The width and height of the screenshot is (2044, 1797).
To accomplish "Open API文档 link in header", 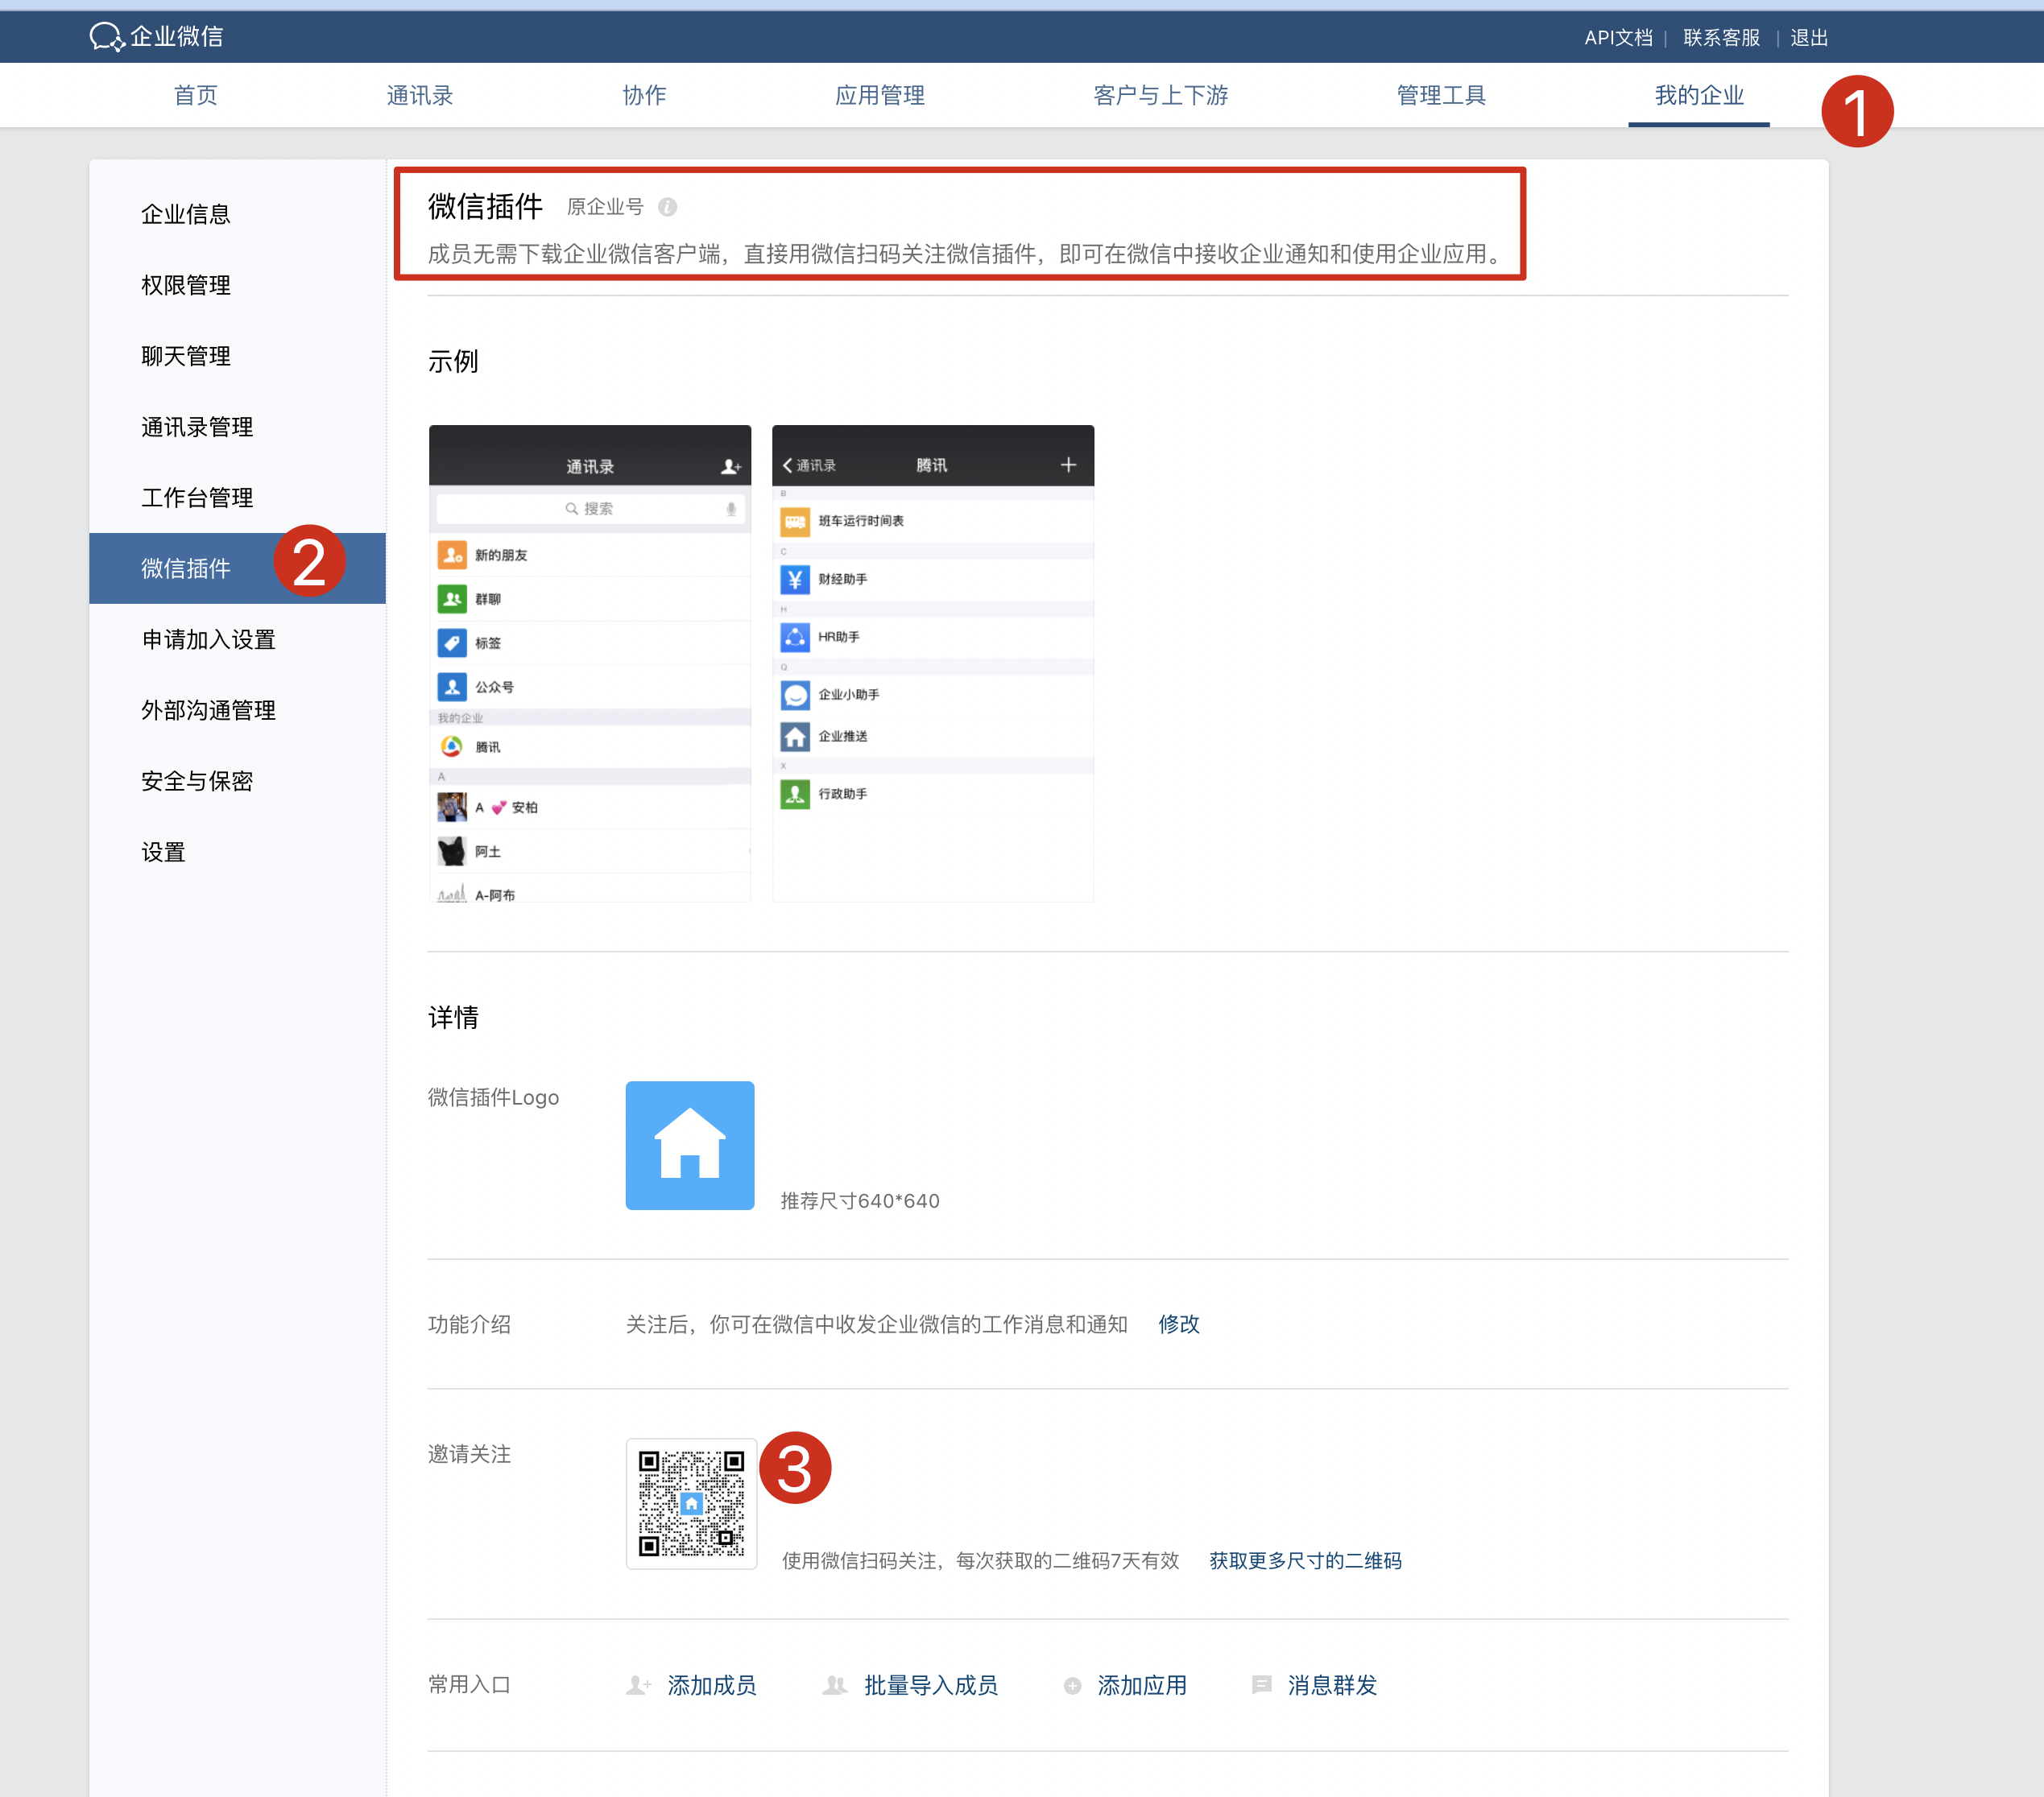I will pos(1617,38).
